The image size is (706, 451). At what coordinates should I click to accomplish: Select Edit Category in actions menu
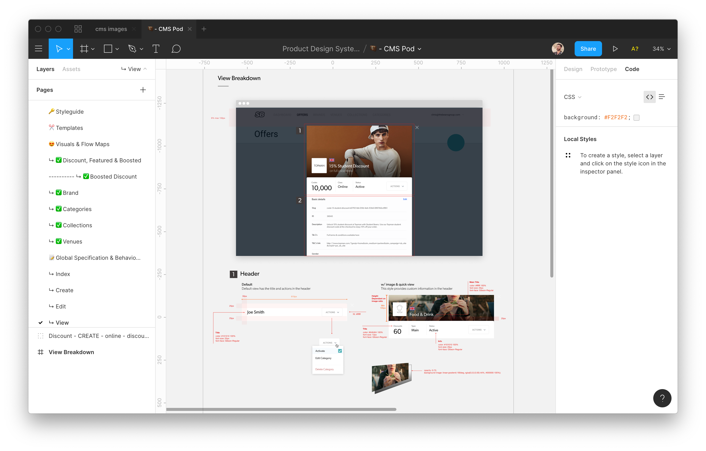[x=323, y=358]
